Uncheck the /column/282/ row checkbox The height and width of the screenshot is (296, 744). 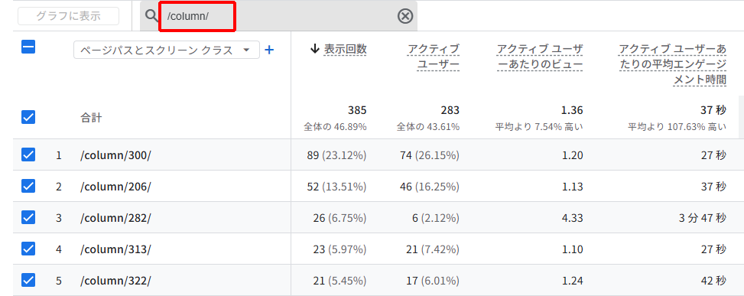(x=28, y=217)
